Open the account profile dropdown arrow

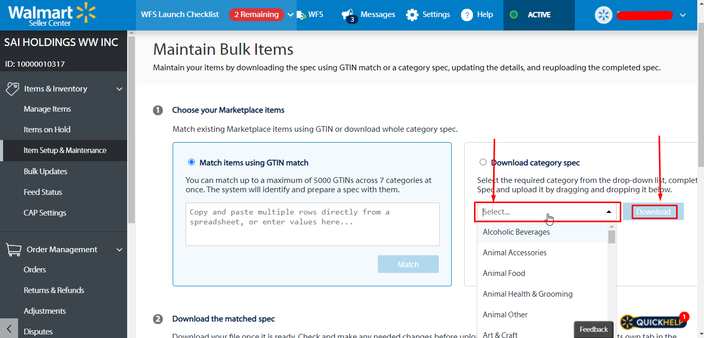pyautogui.click(x=683, y=16)
